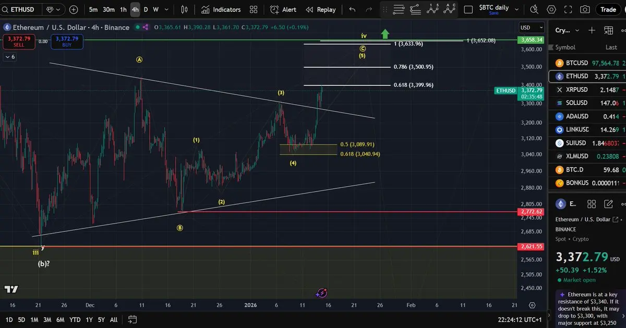Select the Elliott 1-5 impulse wave tool
The image size is (626, 328).
(432, 9)
